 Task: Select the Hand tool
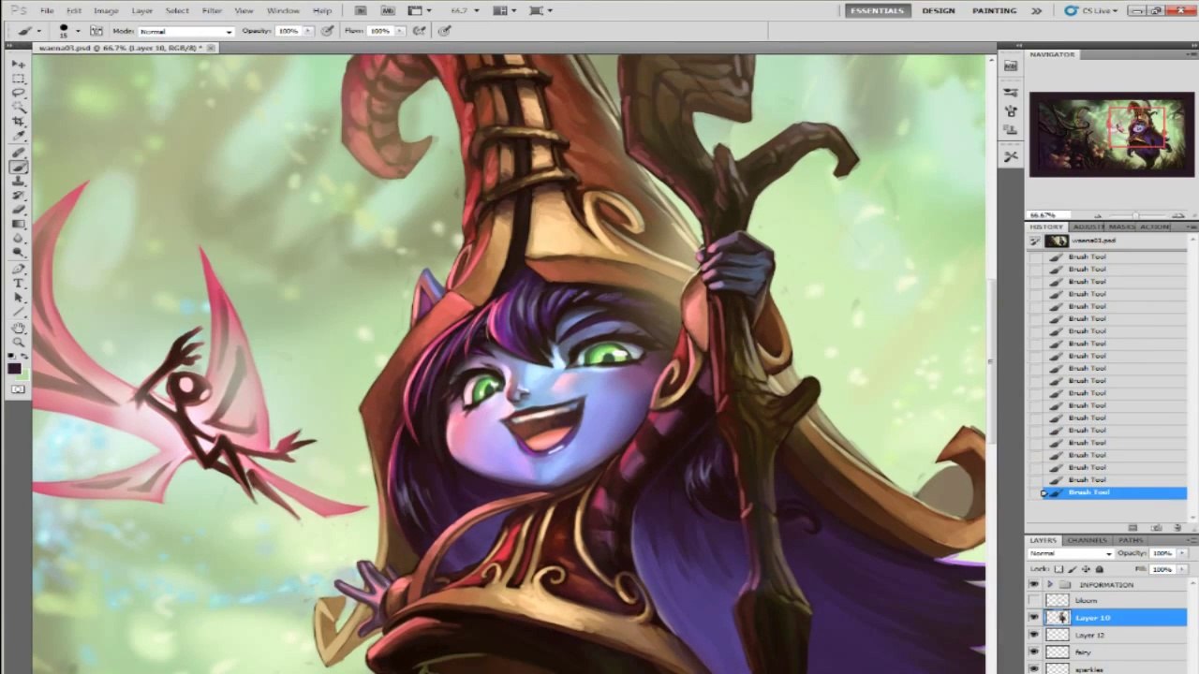[x=18, y=329]
